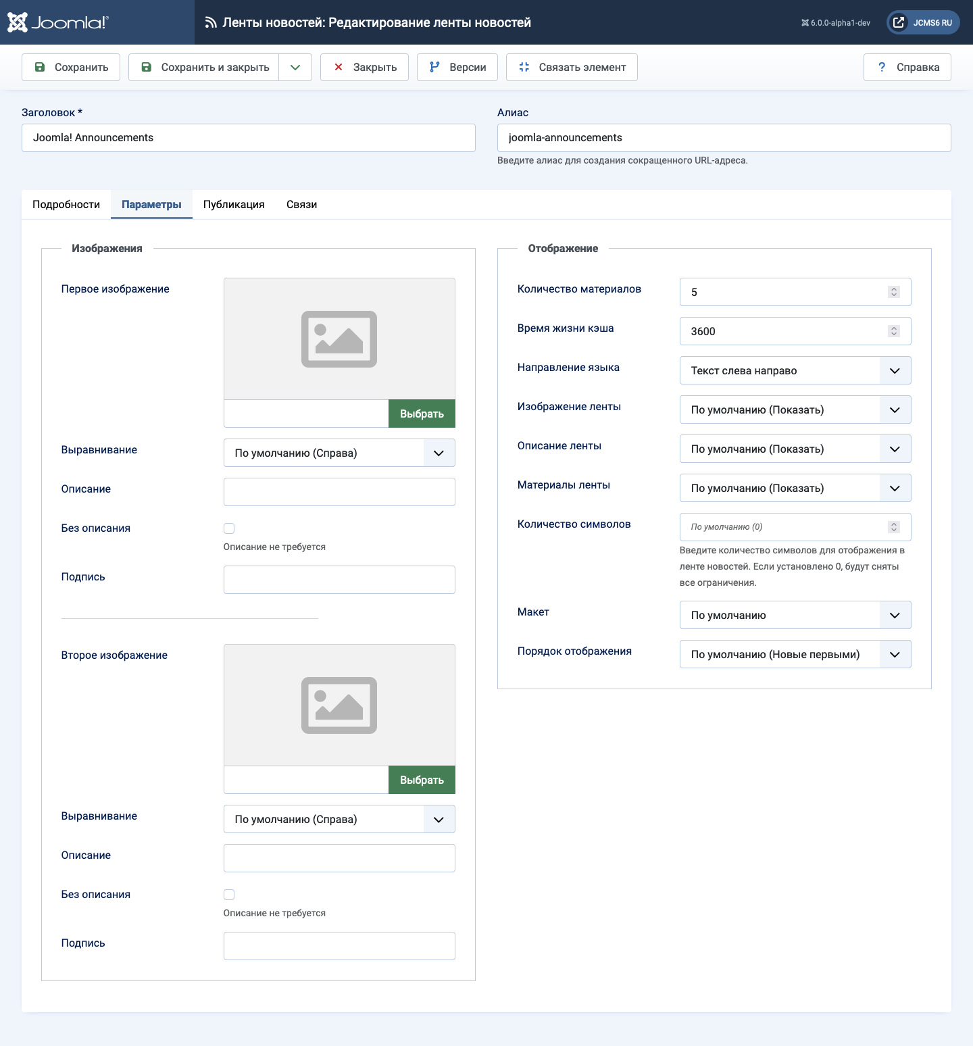973x1046 pixels.
Task: Click the Первое изображение placeholder preview
Action: 339,339
